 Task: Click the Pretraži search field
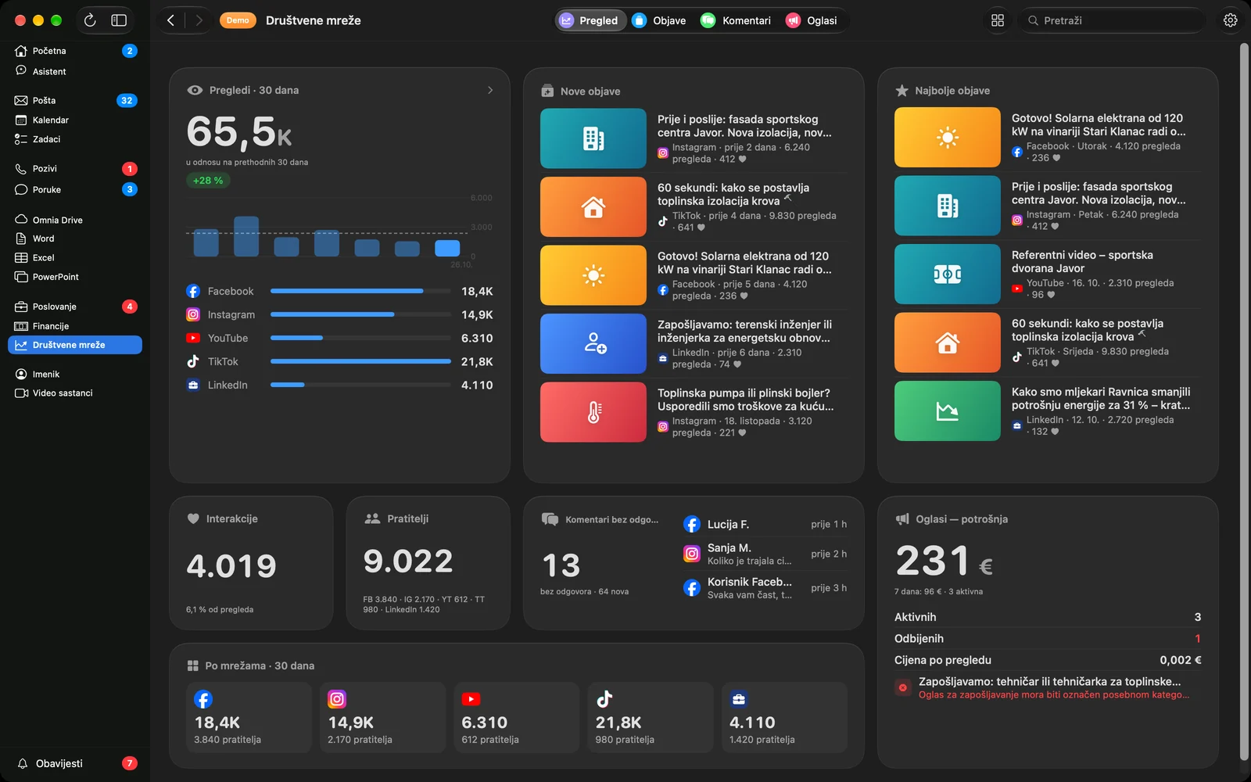[1111, 20]
